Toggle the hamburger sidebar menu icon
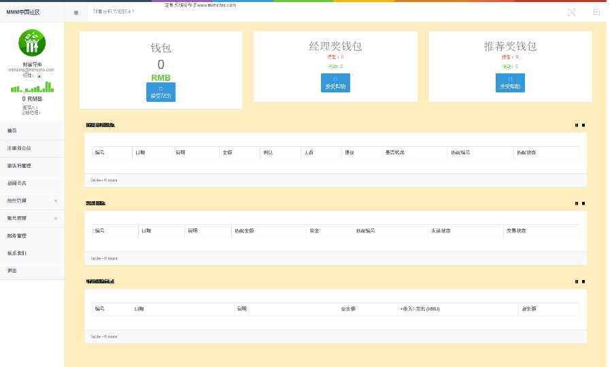The height and width of the screenshot is (367, 612). click(76, 12)
